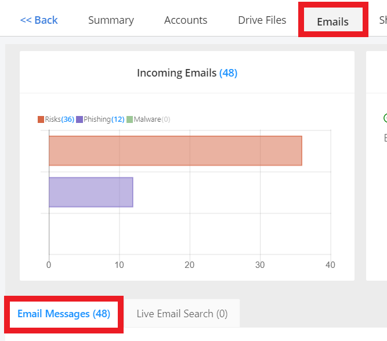The image size is (387, 341).
Task: Open the Drive Files tab
Action: pos(262,20)
